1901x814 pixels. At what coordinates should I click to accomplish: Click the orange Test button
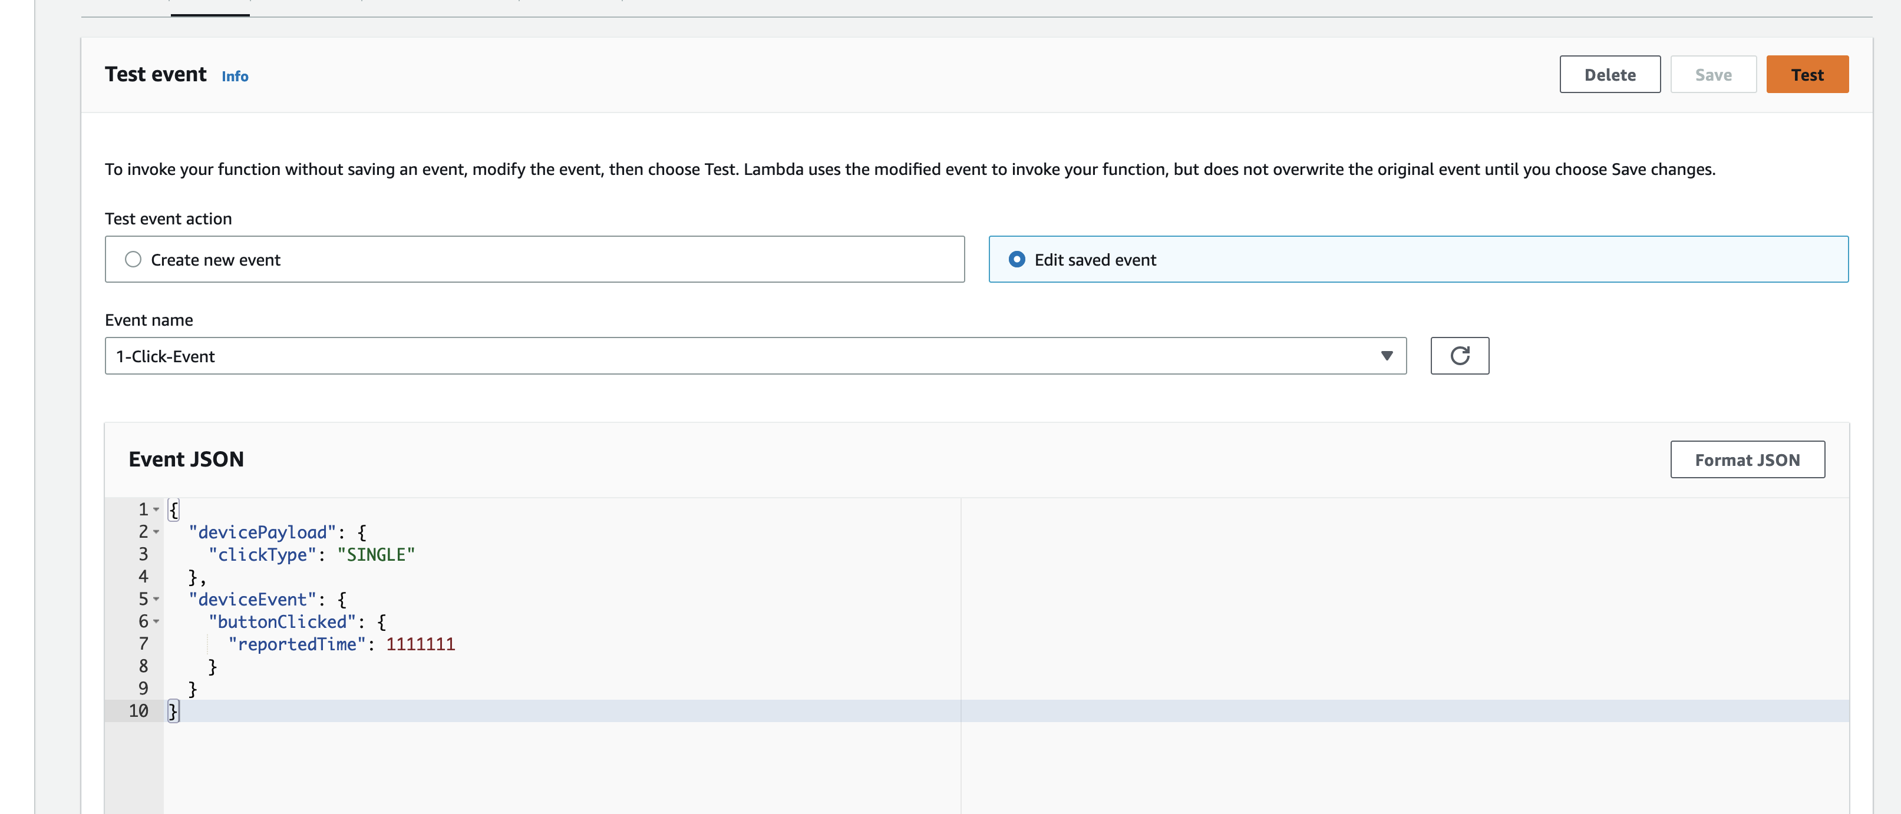pos(1807,74)
